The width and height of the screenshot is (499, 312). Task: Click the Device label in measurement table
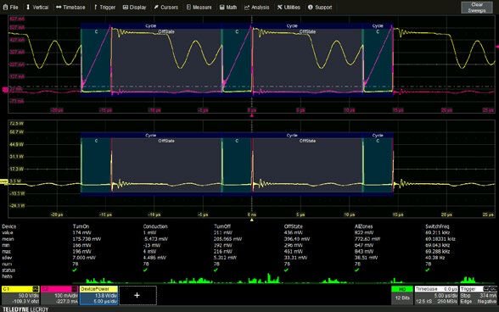(x=8, y=226)
